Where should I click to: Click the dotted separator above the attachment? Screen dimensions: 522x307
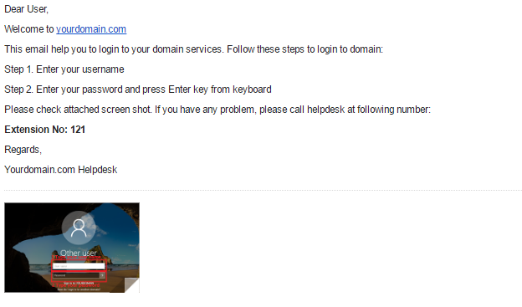tap(263, 191)
